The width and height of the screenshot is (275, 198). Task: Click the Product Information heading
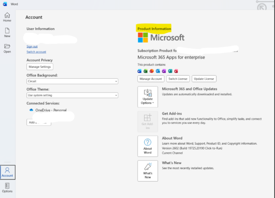click(154, 29)
